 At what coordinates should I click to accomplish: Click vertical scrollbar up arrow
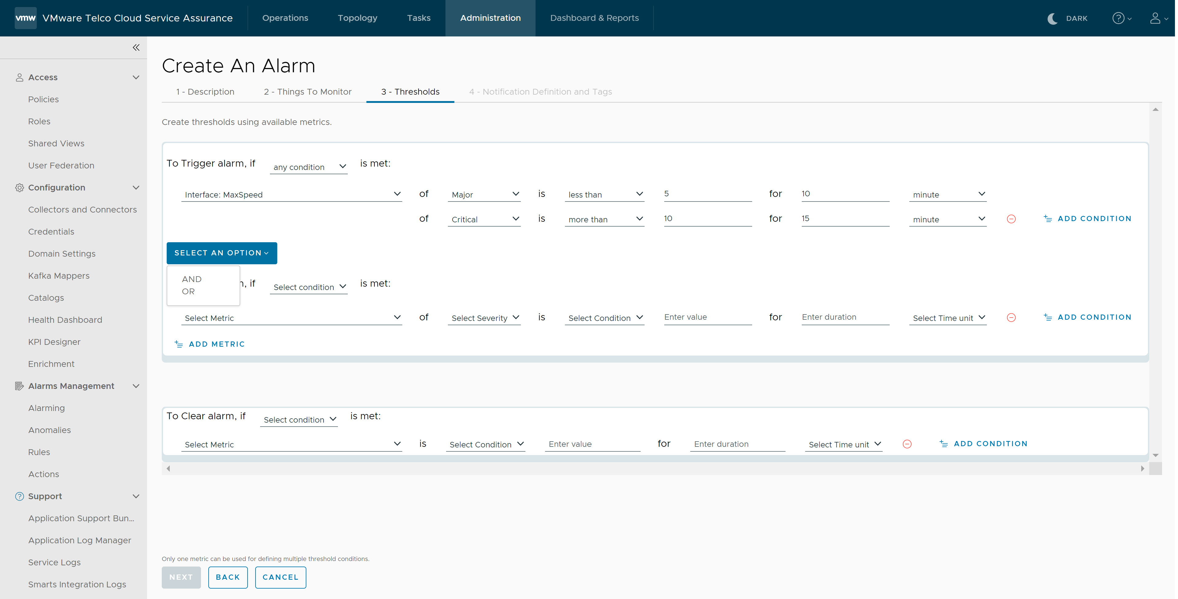pos(1155,109)
